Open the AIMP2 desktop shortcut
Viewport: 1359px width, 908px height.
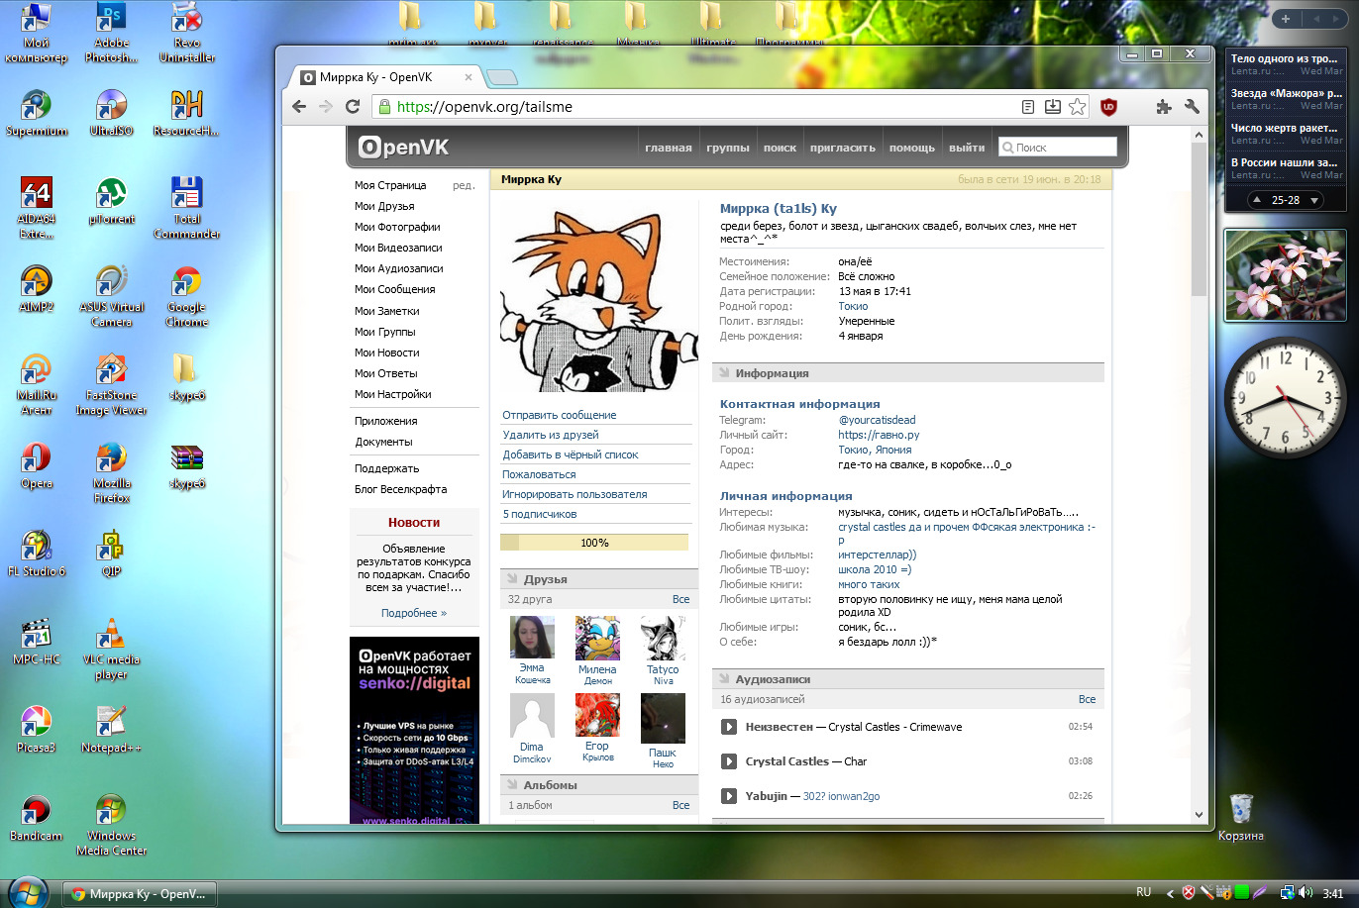click(x=36, y=289)
